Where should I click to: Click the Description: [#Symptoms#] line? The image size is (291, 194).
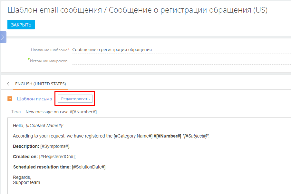pos(42,147)
